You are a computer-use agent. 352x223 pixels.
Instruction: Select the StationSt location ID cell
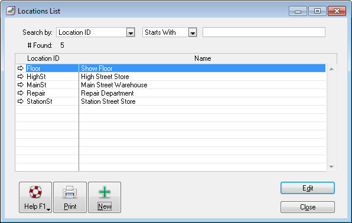click(52, 101)
